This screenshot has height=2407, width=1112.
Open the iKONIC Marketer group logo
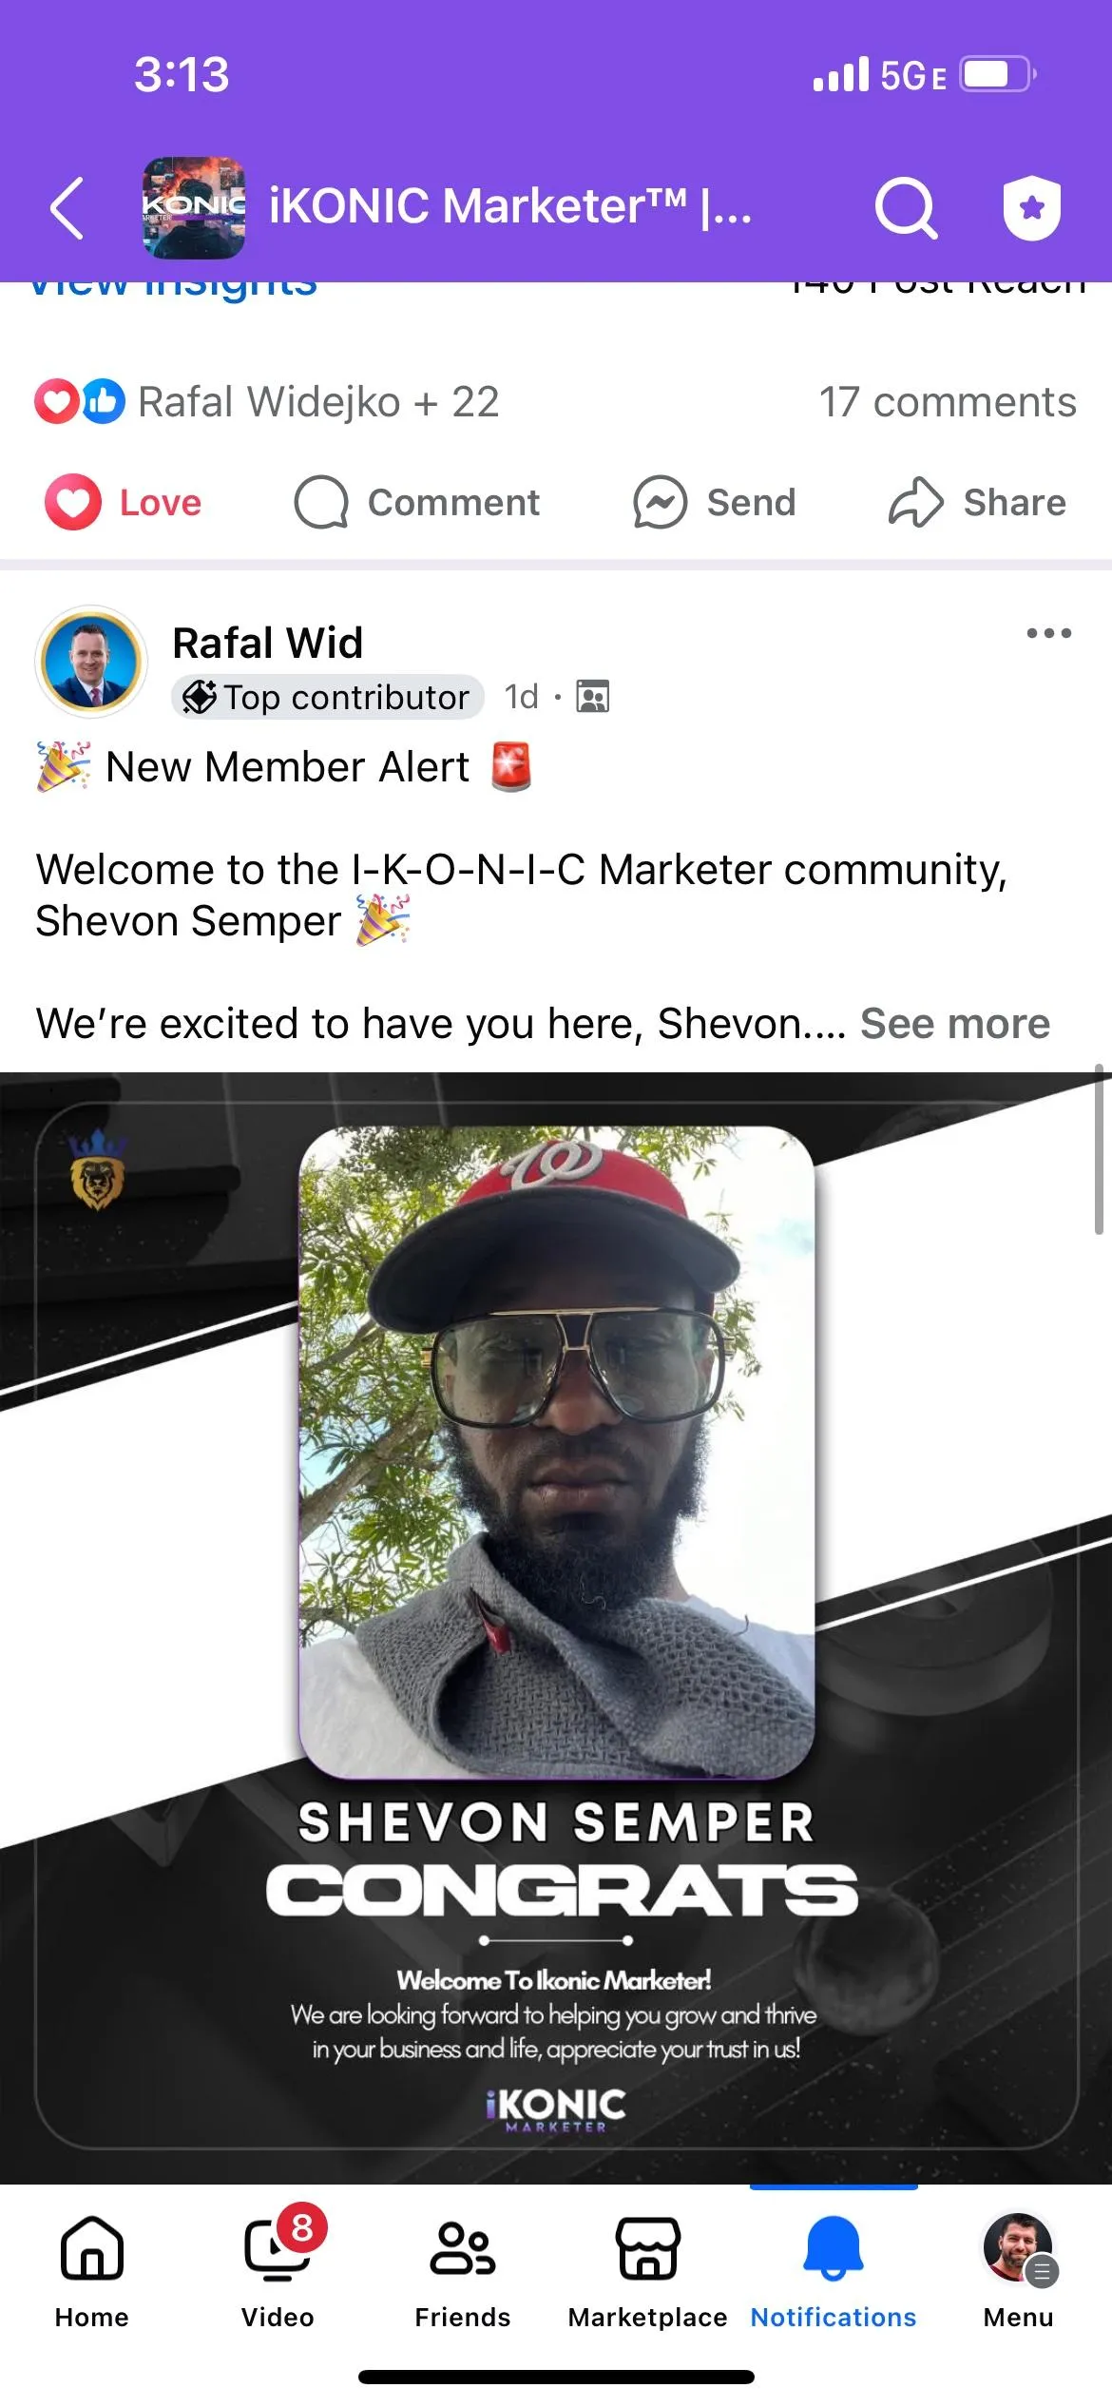pos(194,207)
